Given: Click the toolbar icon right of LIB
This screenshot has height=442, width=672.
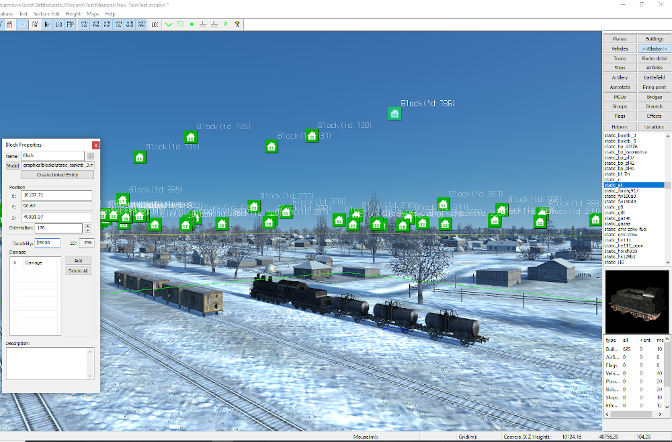Looking at the screenshot, I should [x=71, y=24].
